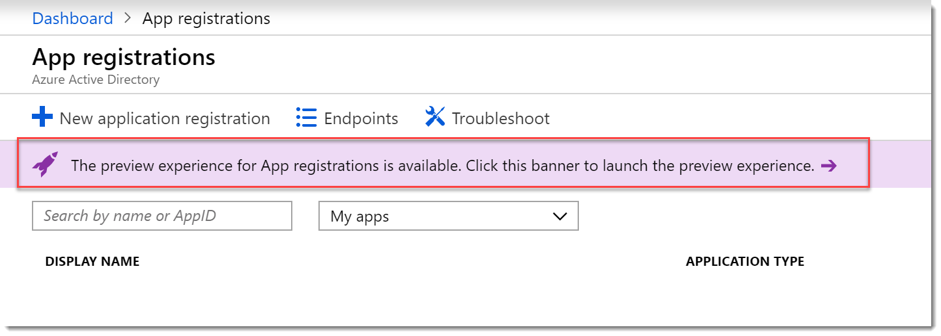
Task: Click the App registrations page title
Action: (x=124, y=57)
